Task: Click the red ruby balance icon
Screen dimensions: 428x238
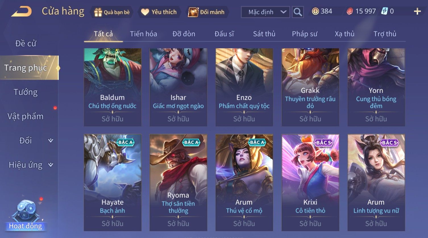Action: coord(350,11)
